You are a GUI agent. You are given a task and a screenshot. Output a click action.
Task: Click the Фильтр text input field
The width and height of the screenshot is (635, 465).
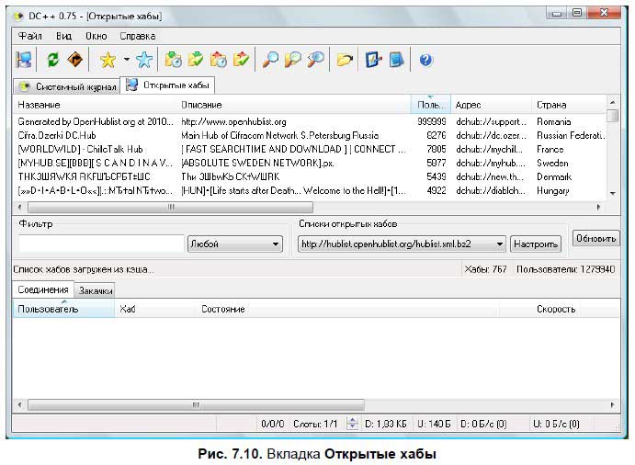point(101,244)
